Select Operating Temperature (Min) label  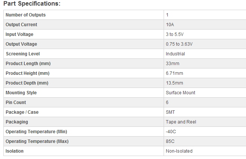point(36,132)
